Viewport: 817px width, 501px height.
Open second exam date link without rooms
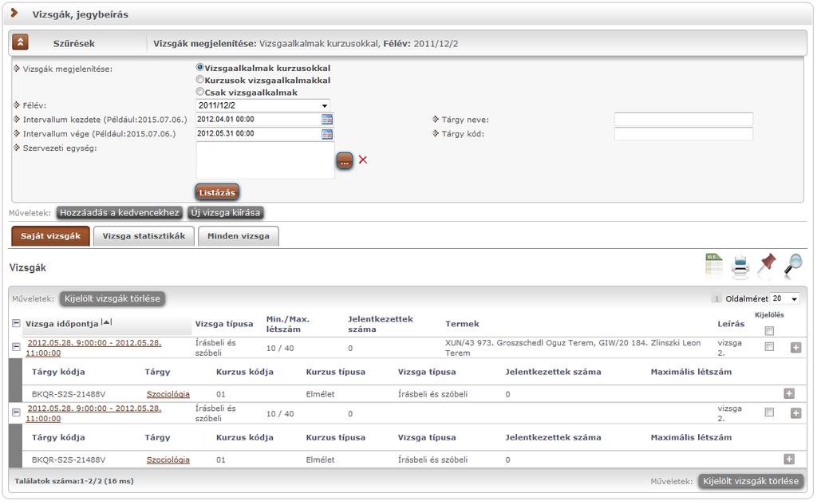(94, 413)
